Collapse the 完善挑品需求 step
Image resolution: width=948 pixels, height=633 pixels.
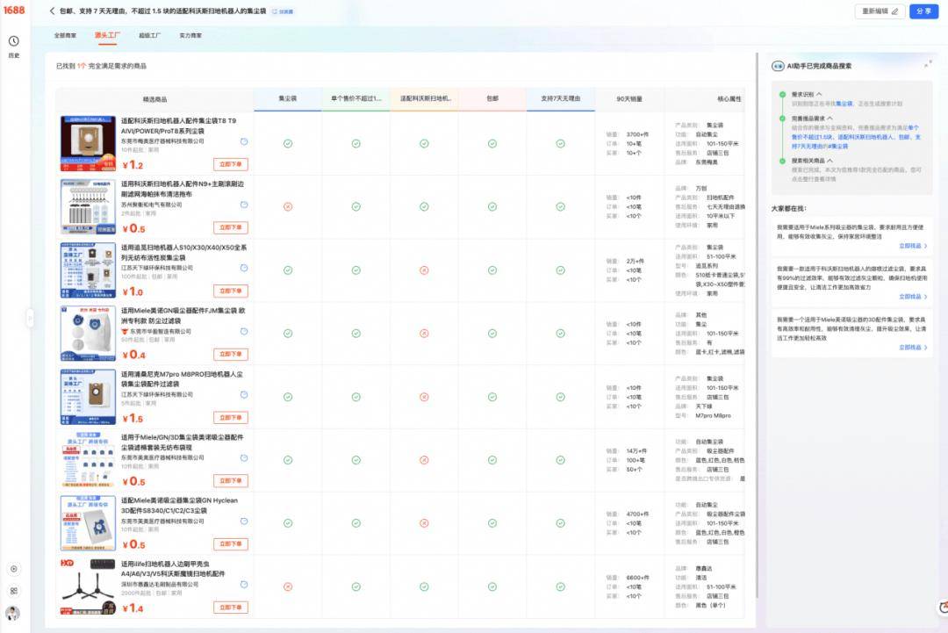tap(829, 119)
